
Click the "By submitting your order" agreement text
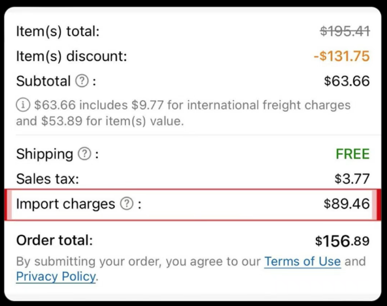[x=138, y=261]
